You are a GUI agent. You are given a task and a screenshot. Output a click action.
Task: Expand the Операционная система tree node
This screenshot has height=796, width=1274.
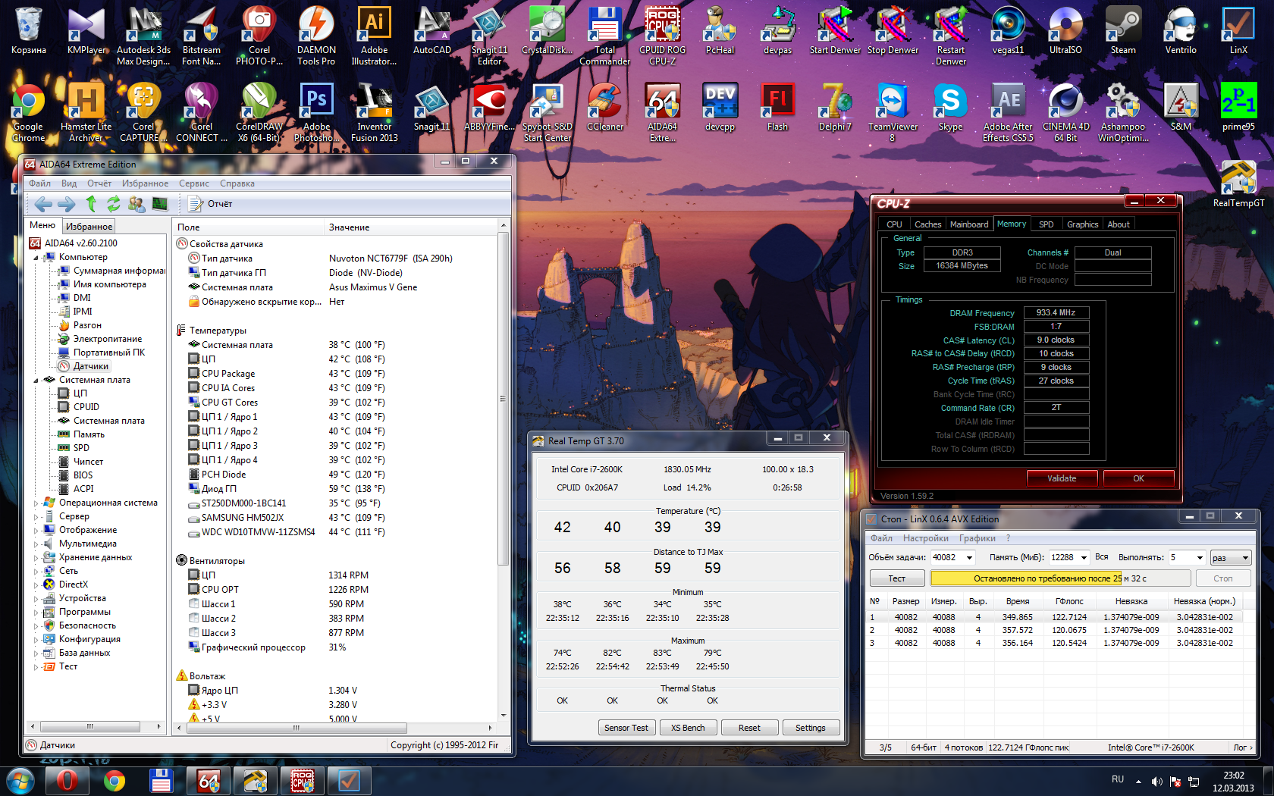pos(36,503)
